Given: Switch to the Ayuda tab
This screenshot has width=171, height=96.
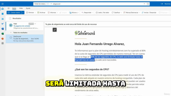Looking at the screenshot, I should [x=28, y=8].
